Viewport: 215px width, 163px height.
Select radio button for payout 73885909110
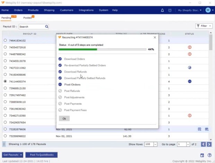5,102
